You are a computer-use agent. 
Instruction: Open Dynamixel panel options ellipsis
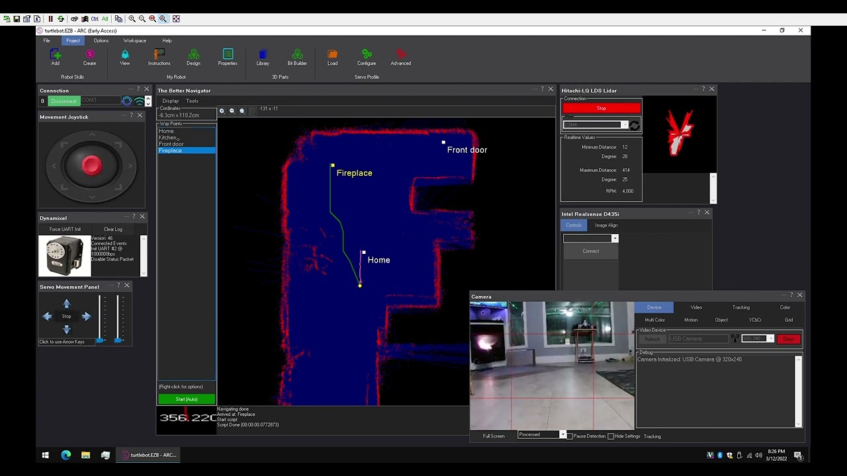[x=126, y=217]
